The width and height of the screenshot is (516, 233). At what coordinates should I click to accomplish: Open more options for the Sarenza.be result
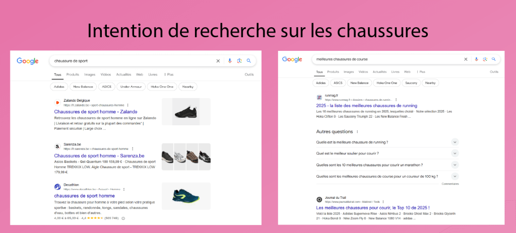click(133, 149)
